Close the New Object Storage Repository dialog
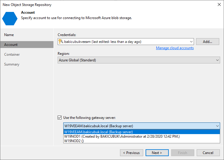This screenshot has width=224, height=160. point(219,4)
